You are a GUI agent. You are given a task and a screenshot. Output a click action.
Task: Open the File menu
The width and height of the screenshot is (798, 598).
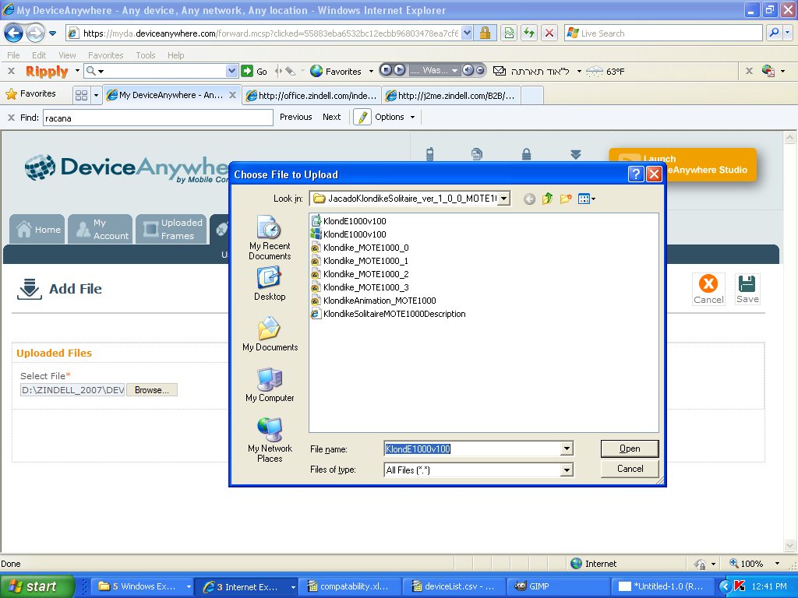(x=13, y=55)
